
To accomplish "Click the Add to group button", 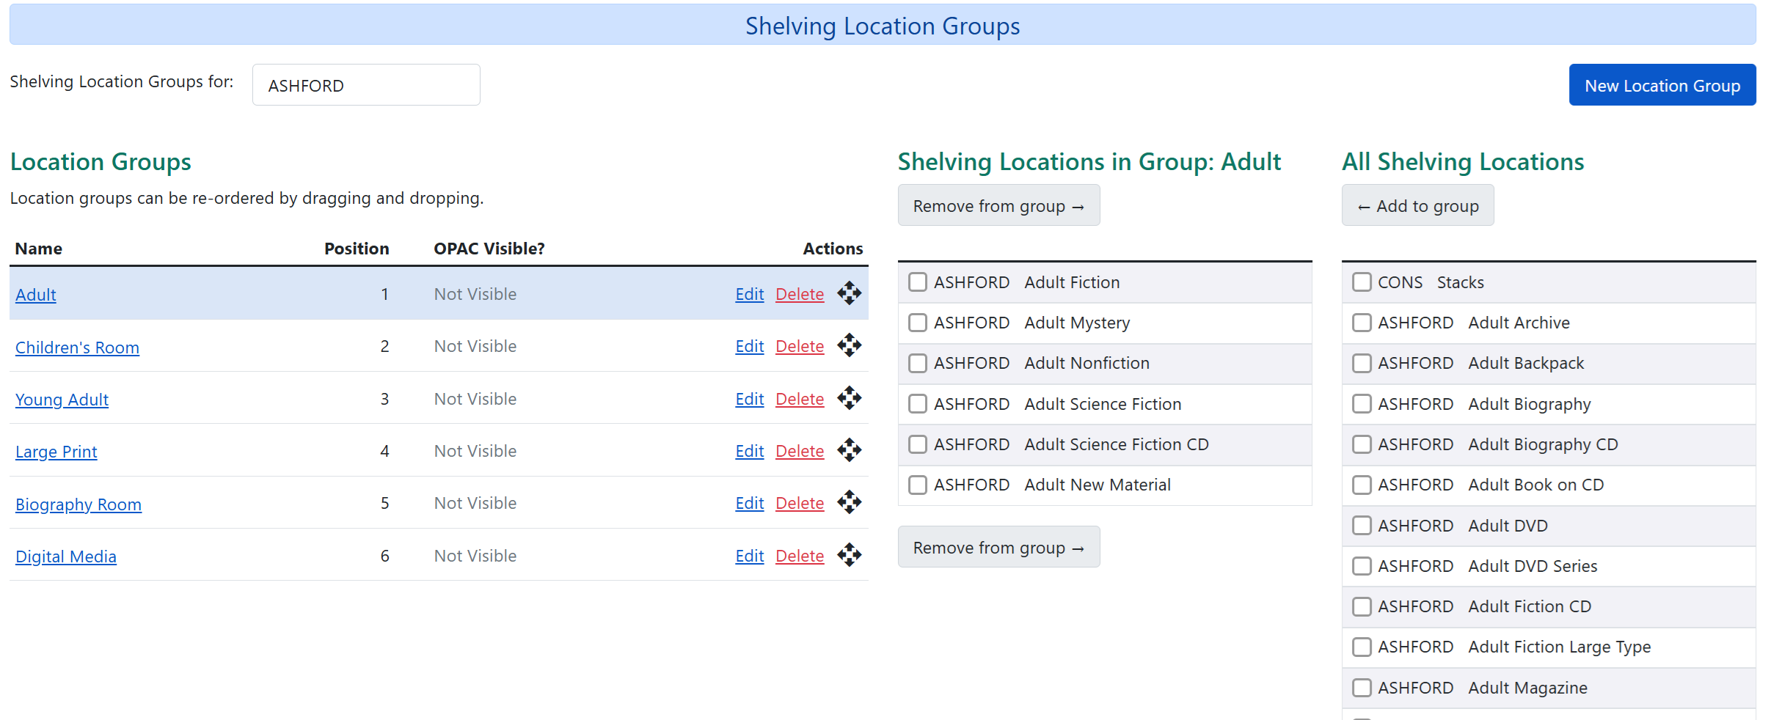I will pyautogui.click(x=1418, y=205).
